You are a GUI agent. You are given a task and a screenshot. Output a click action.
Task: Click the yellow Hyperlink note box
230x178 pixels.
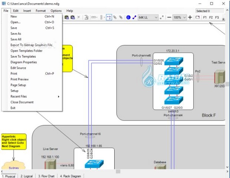point(13,141)
